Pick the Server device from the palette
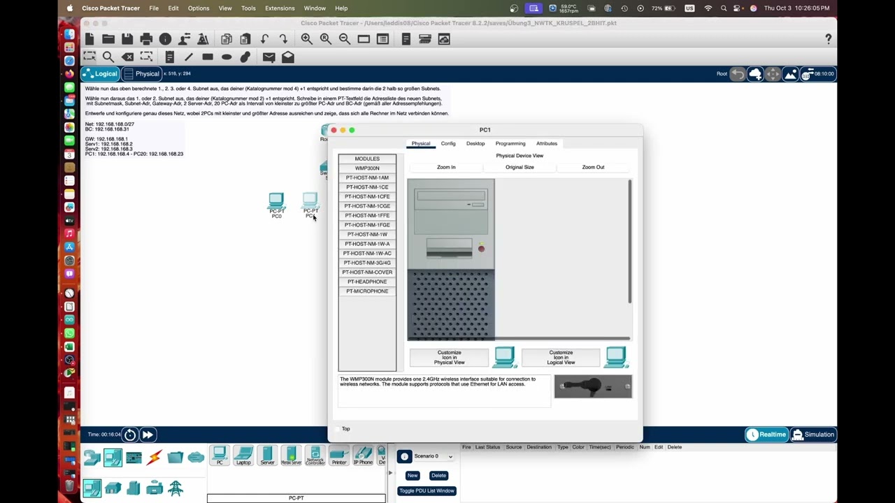 pyautogui.click(x=267, y=455)
